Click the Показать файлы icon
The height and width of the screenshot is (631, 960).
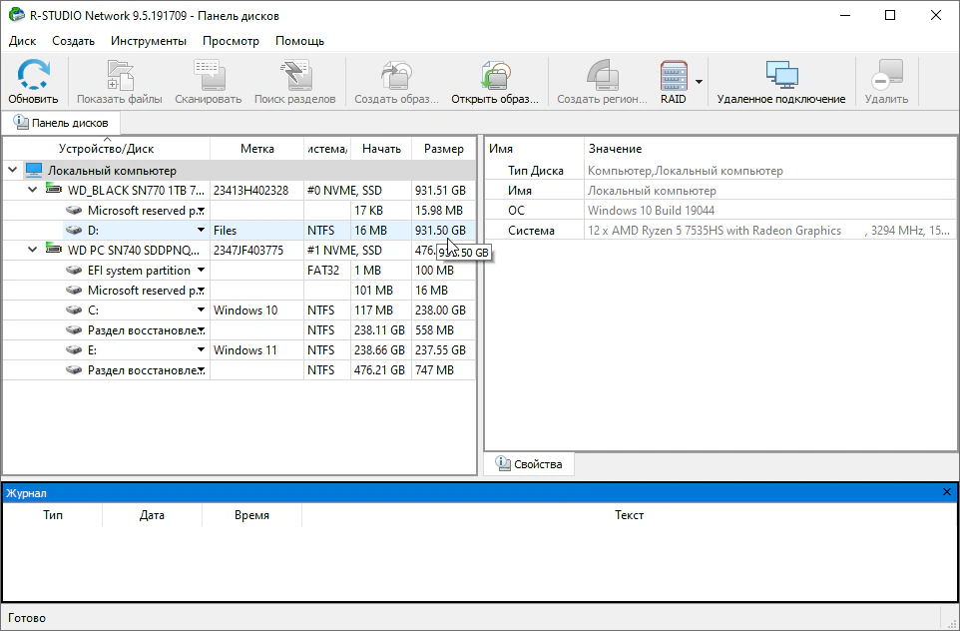(119, 77)
